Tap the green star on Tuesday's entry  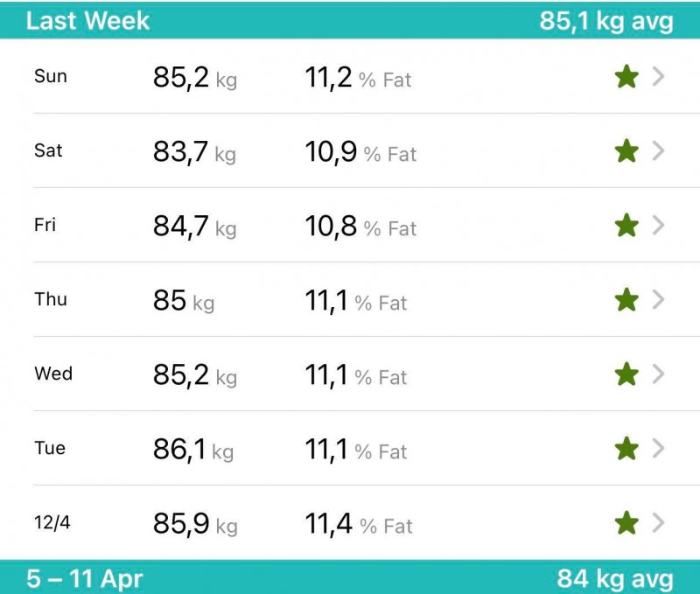point(626,448)
